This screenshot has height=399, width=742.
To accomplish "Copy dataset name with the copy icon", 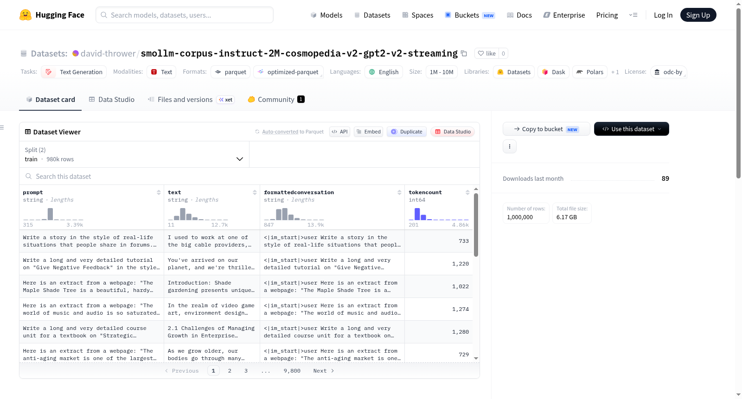I will [464, 53].
